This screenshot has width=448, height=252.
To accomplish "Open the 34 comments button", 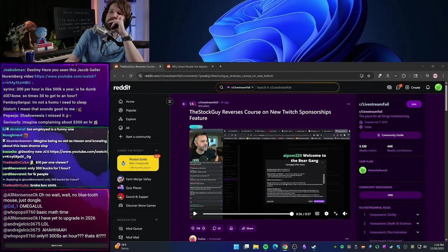I will pyautogui.click(x=217, y=228).
